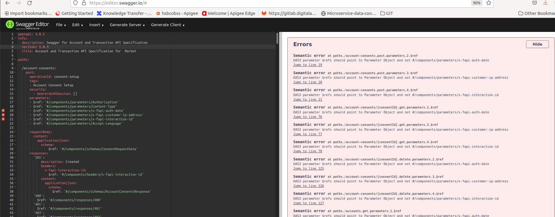Click error marker icon on line 19
Viewport: 555px width, 217px height.
click(3, 111)
